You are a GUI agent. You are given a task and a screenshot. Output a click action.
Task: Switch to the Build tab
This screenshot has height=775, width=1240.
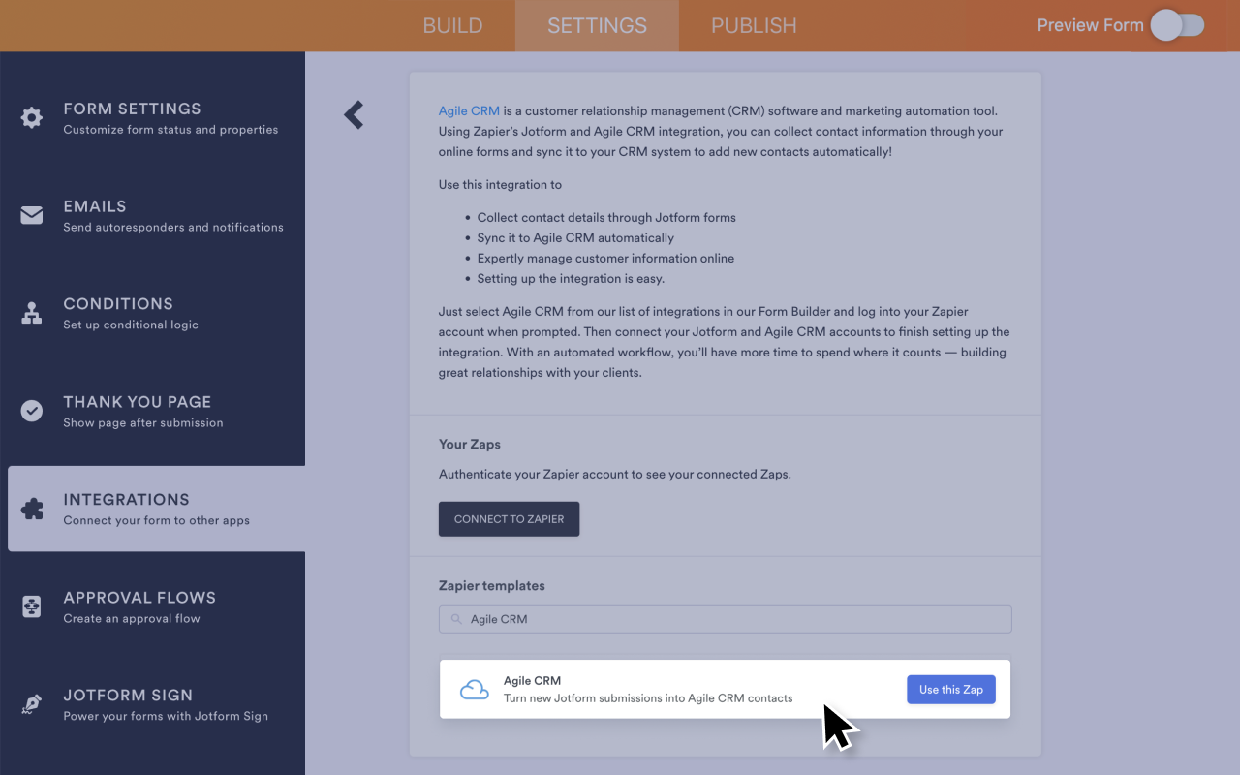click(x=452, y=25)
